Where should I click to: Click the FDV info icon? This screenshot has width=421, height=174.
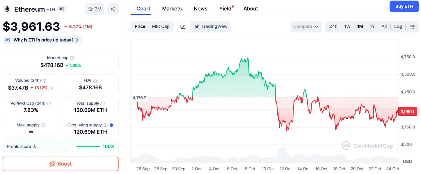(95, 81)
